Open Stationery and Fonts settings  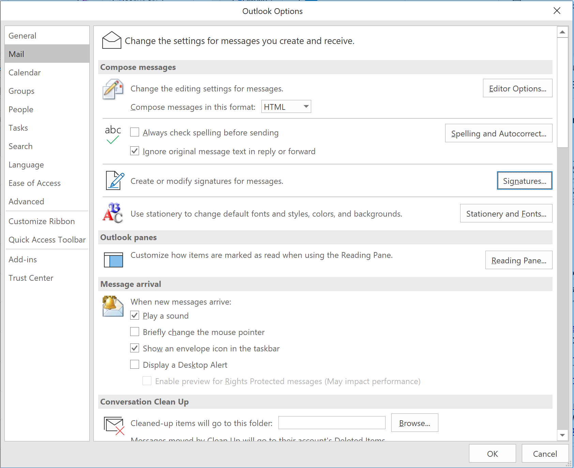tap(506, 213)
